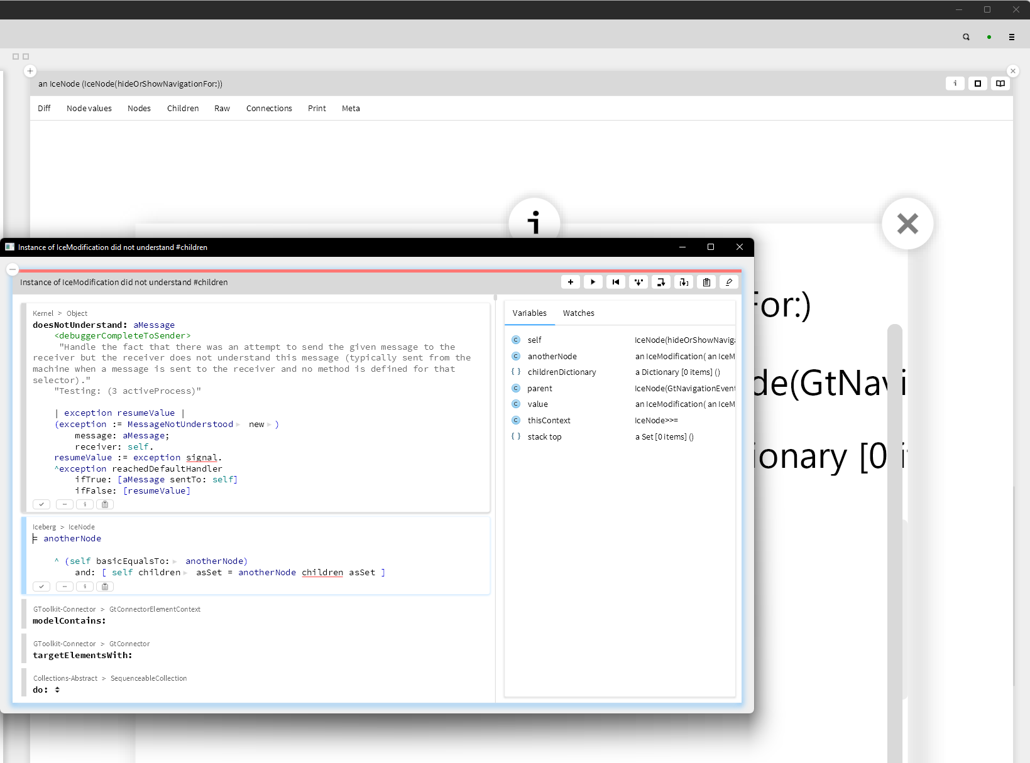Open search with the magnifier icon top right
The height and width of the screenshot is (763, 1030).
click(966, 36)
